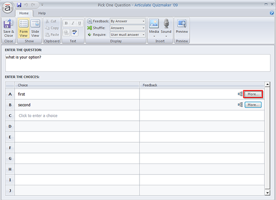The image size is (276, 200).
Task: Click the hyperlink icon in Text group
Action: (66, 33)
